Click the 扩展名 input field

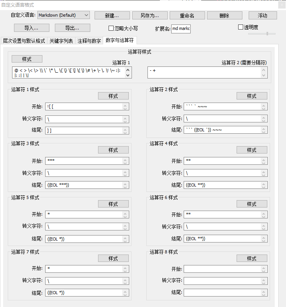click(181, 28)
